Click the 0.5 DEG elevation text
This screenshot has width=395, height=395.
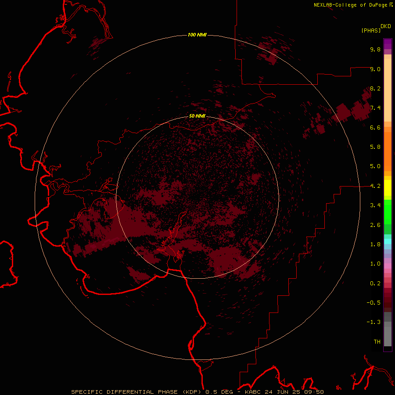tap(218, 392)
